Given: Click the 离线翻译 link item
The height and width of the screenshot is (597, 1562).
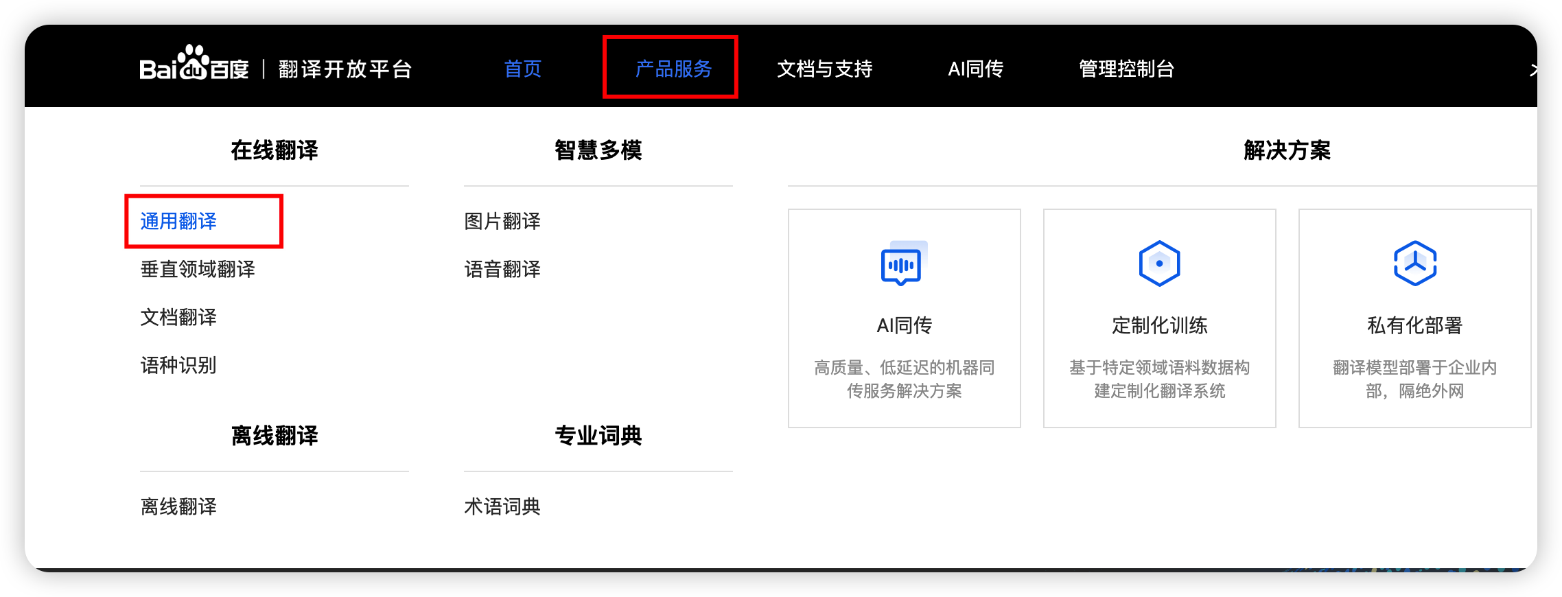Looking at the screenshot, I should [x=178, y=506].
